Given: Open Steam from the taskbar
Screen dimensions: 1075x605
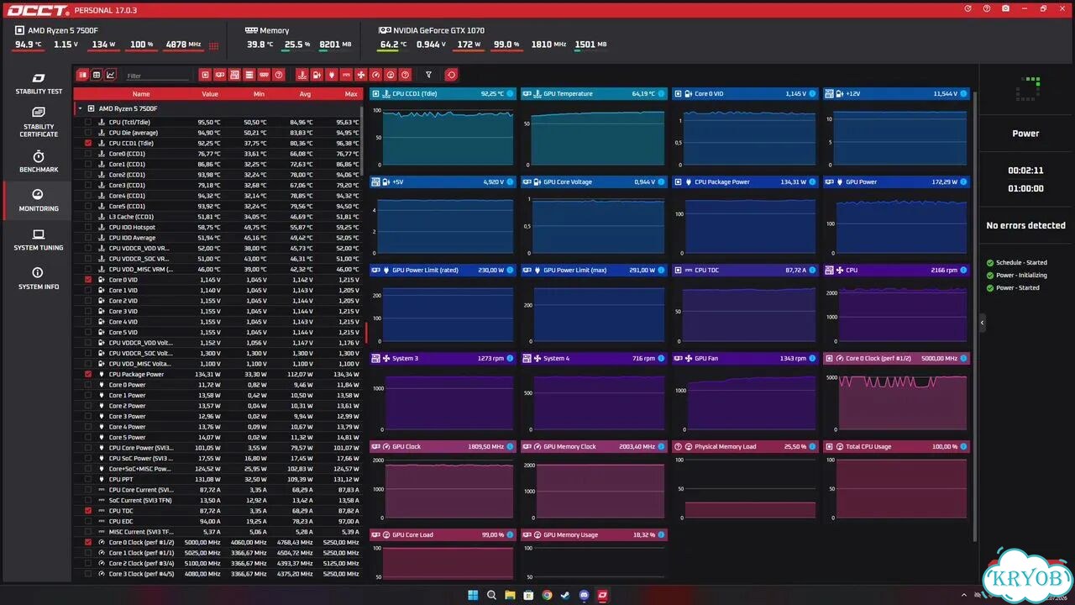Looking at the screenshot, I should pos(565,595).
